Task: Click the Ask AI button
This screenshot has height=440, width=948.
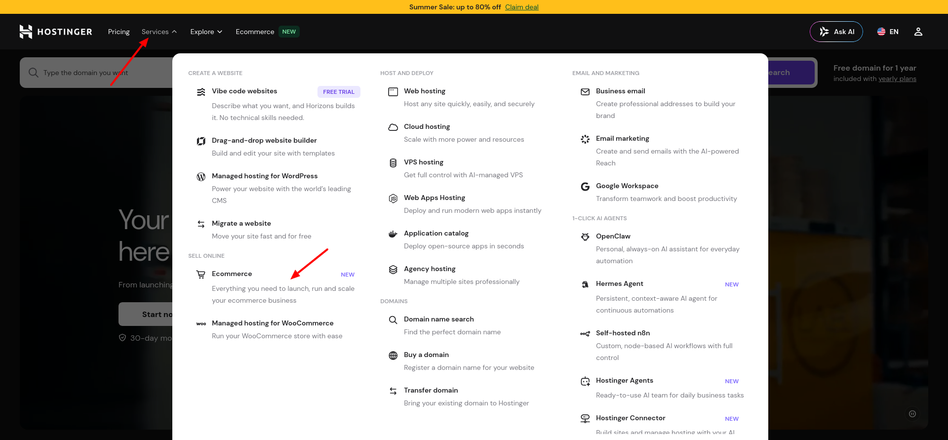Action: pyautogui.click(x=836, y=32)
